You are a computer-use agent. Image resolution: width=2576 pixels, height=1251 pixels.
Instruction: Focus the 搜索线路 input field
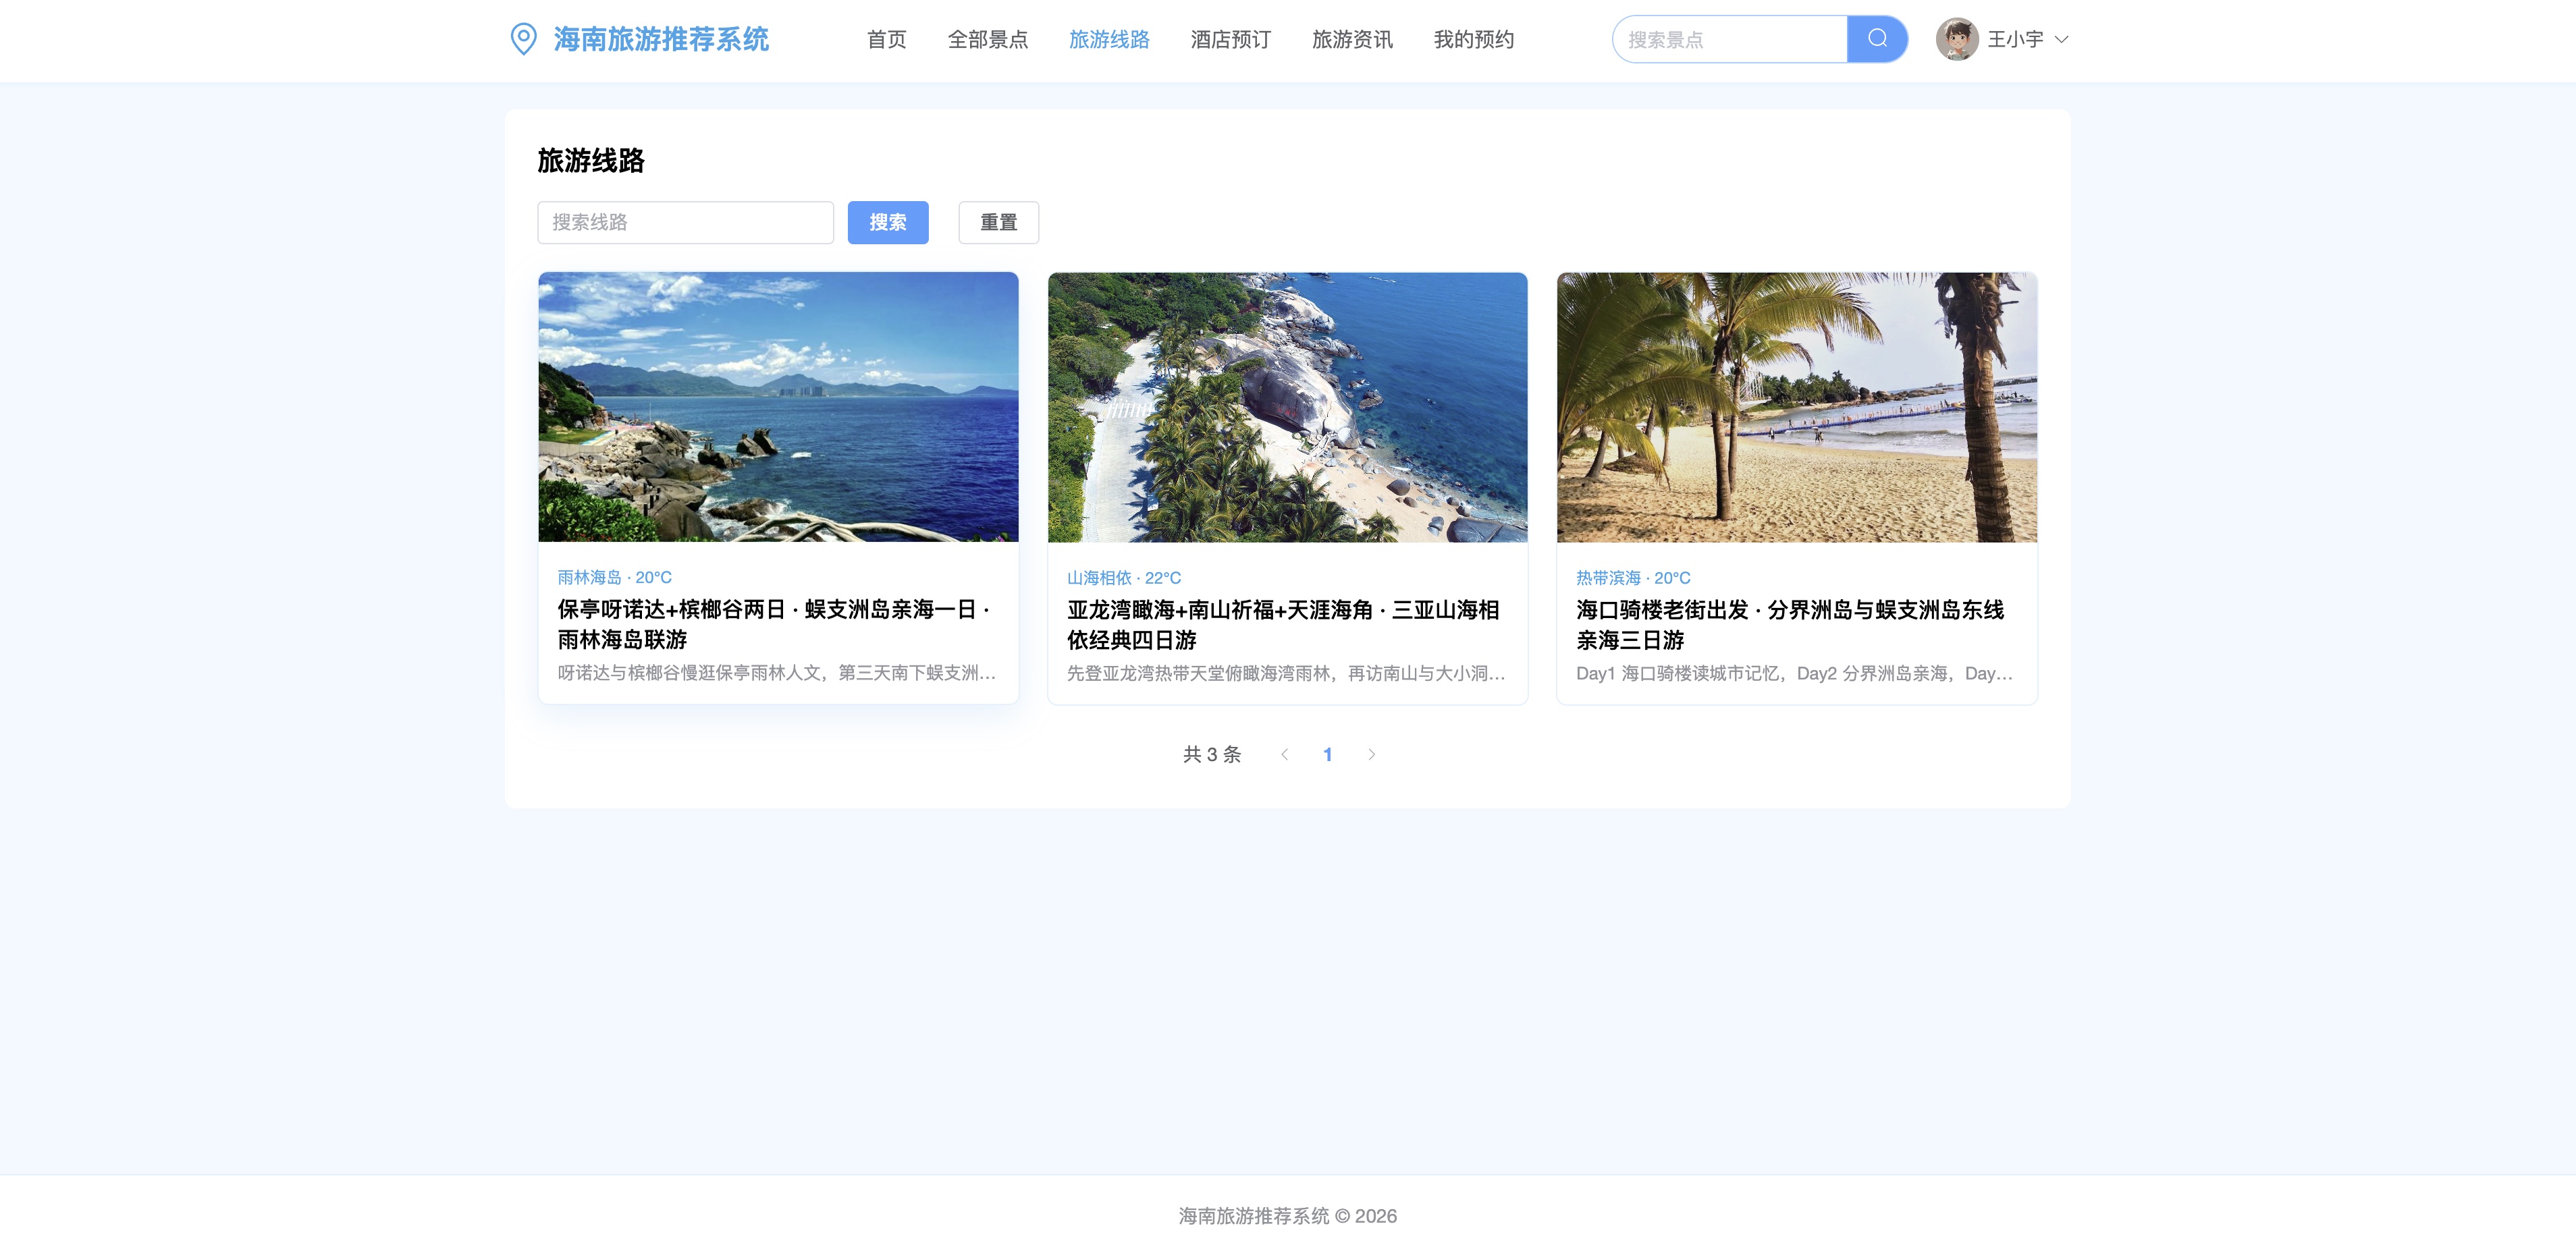coord(685,222)
